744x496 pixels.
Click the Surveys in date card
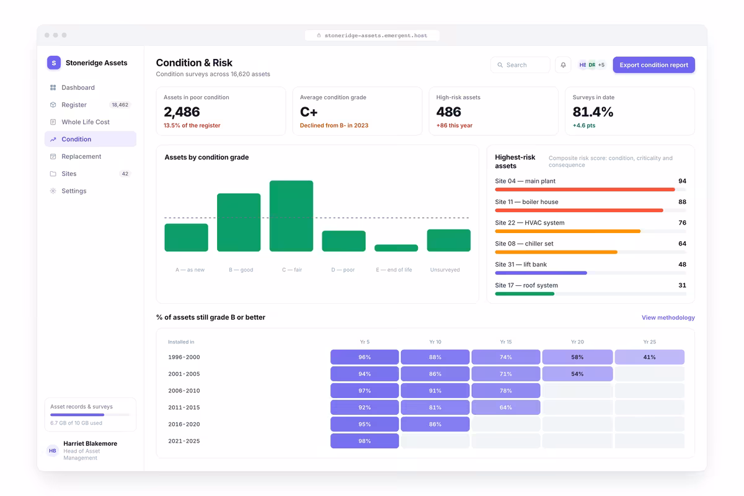[x=630, y=111]
